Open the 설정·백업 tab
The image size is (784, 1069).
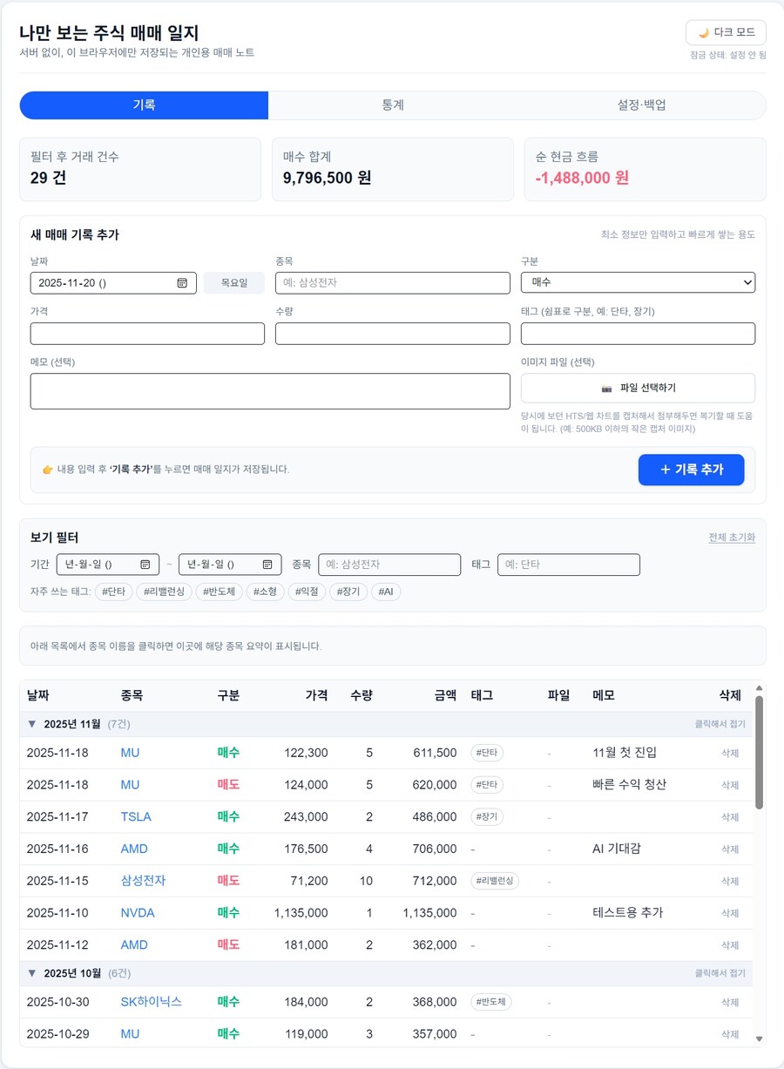pyautogui.click(x=642, y=105)
